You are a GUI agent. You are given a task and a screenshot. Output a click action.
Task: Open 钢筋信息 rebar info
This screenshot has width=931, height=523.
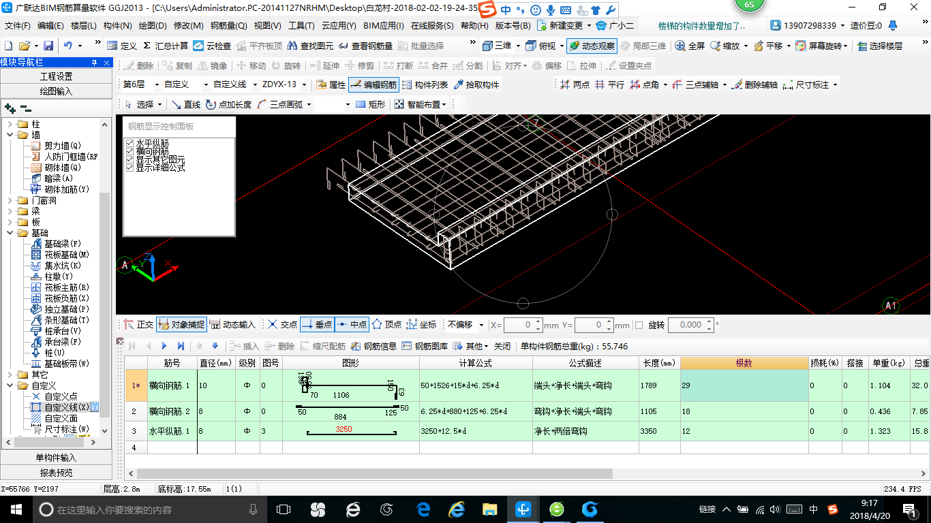point(373,346)
